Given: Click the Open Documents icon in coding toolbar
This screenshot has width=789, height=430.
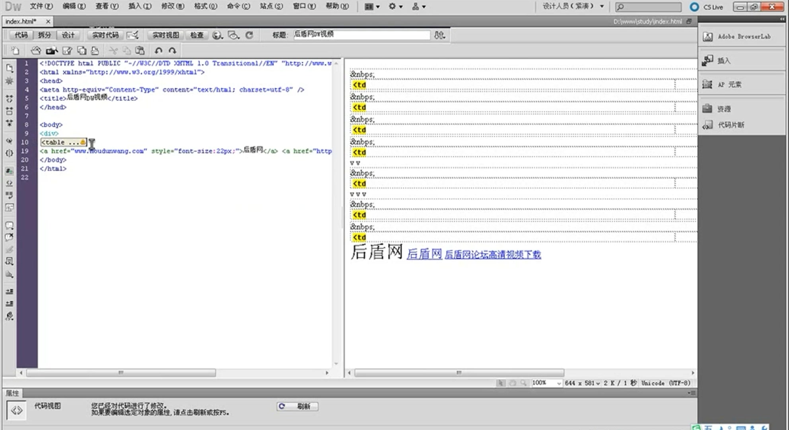Looking at the screenshot, I should [10, 68].
